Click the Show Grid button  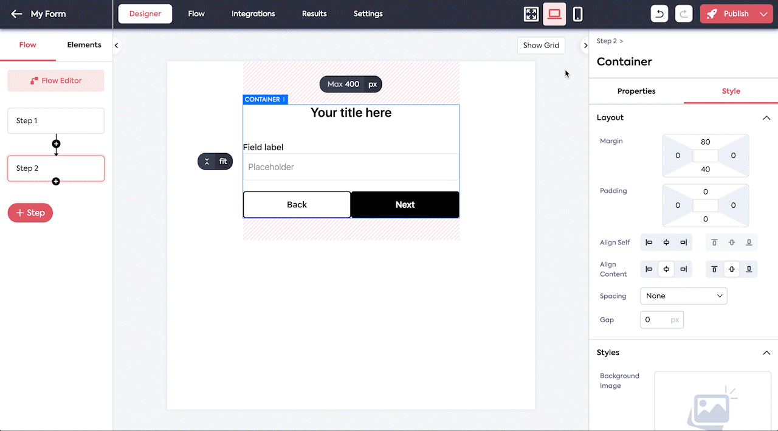pos(541,46)
